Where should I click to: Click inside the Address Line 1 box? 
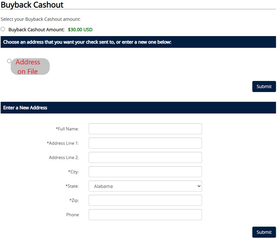tap(145, 143)
